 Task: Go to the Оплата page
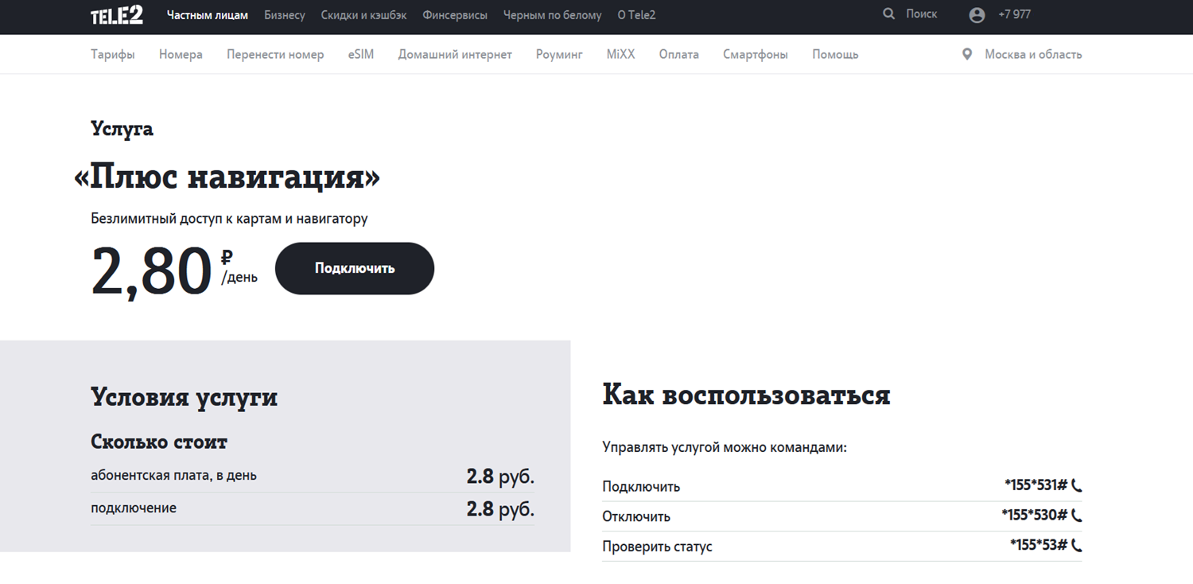point(679,54)
